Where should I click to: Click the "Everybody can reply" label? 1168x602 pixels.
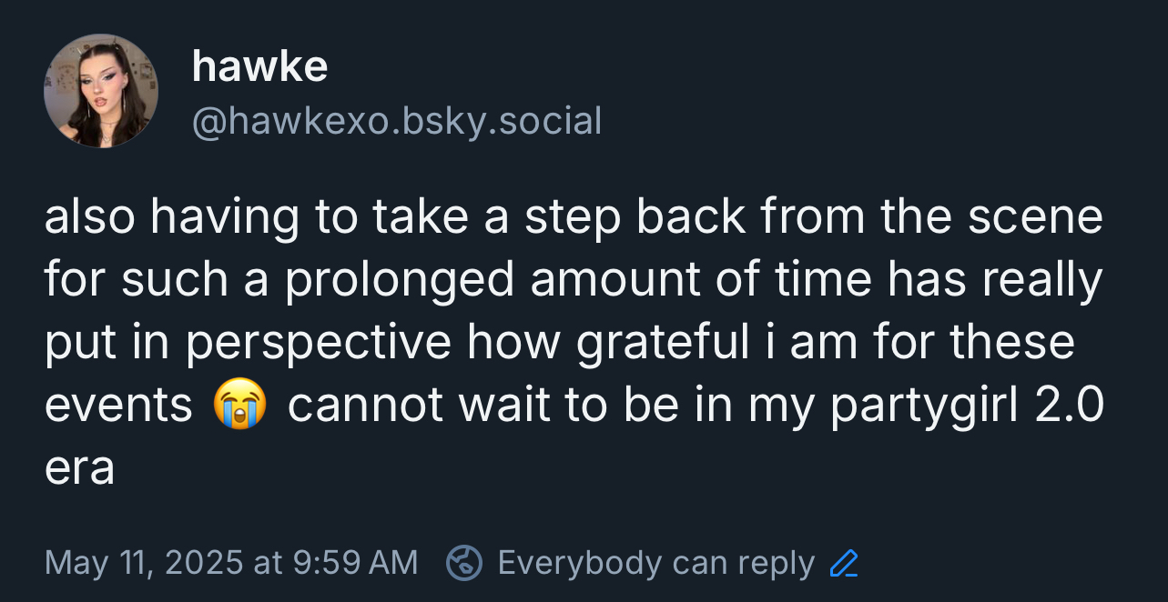pyautogui.click(x=655, y=564)
